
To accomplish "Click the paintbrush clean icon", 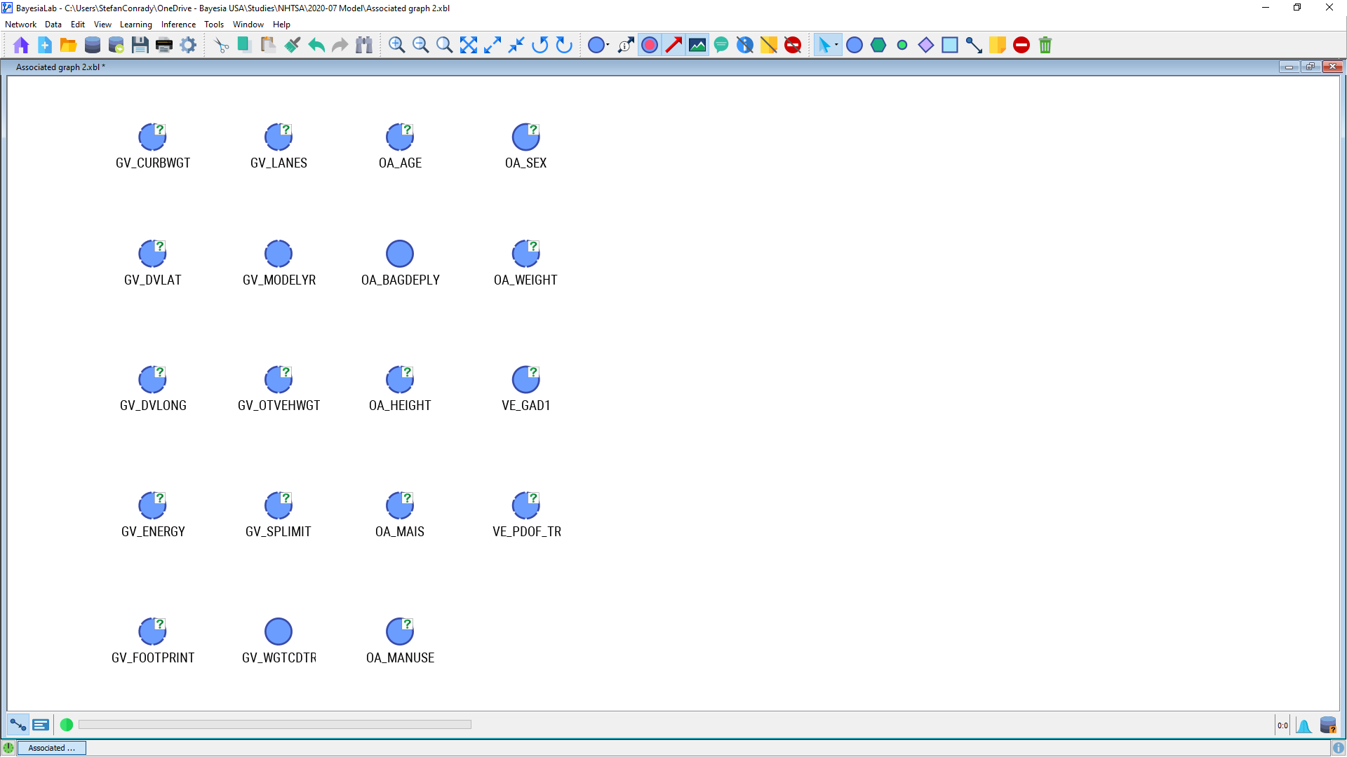I will coord(292,46).
